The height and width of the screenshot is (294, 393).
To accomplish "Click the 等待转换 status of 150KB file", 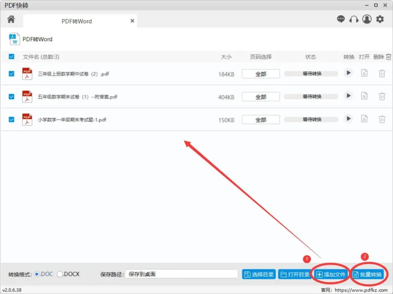I will [311, 120].
